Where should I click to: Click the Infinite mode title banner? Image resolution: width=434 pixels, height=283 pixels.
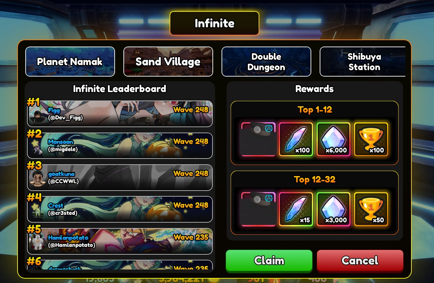point(214,23)
